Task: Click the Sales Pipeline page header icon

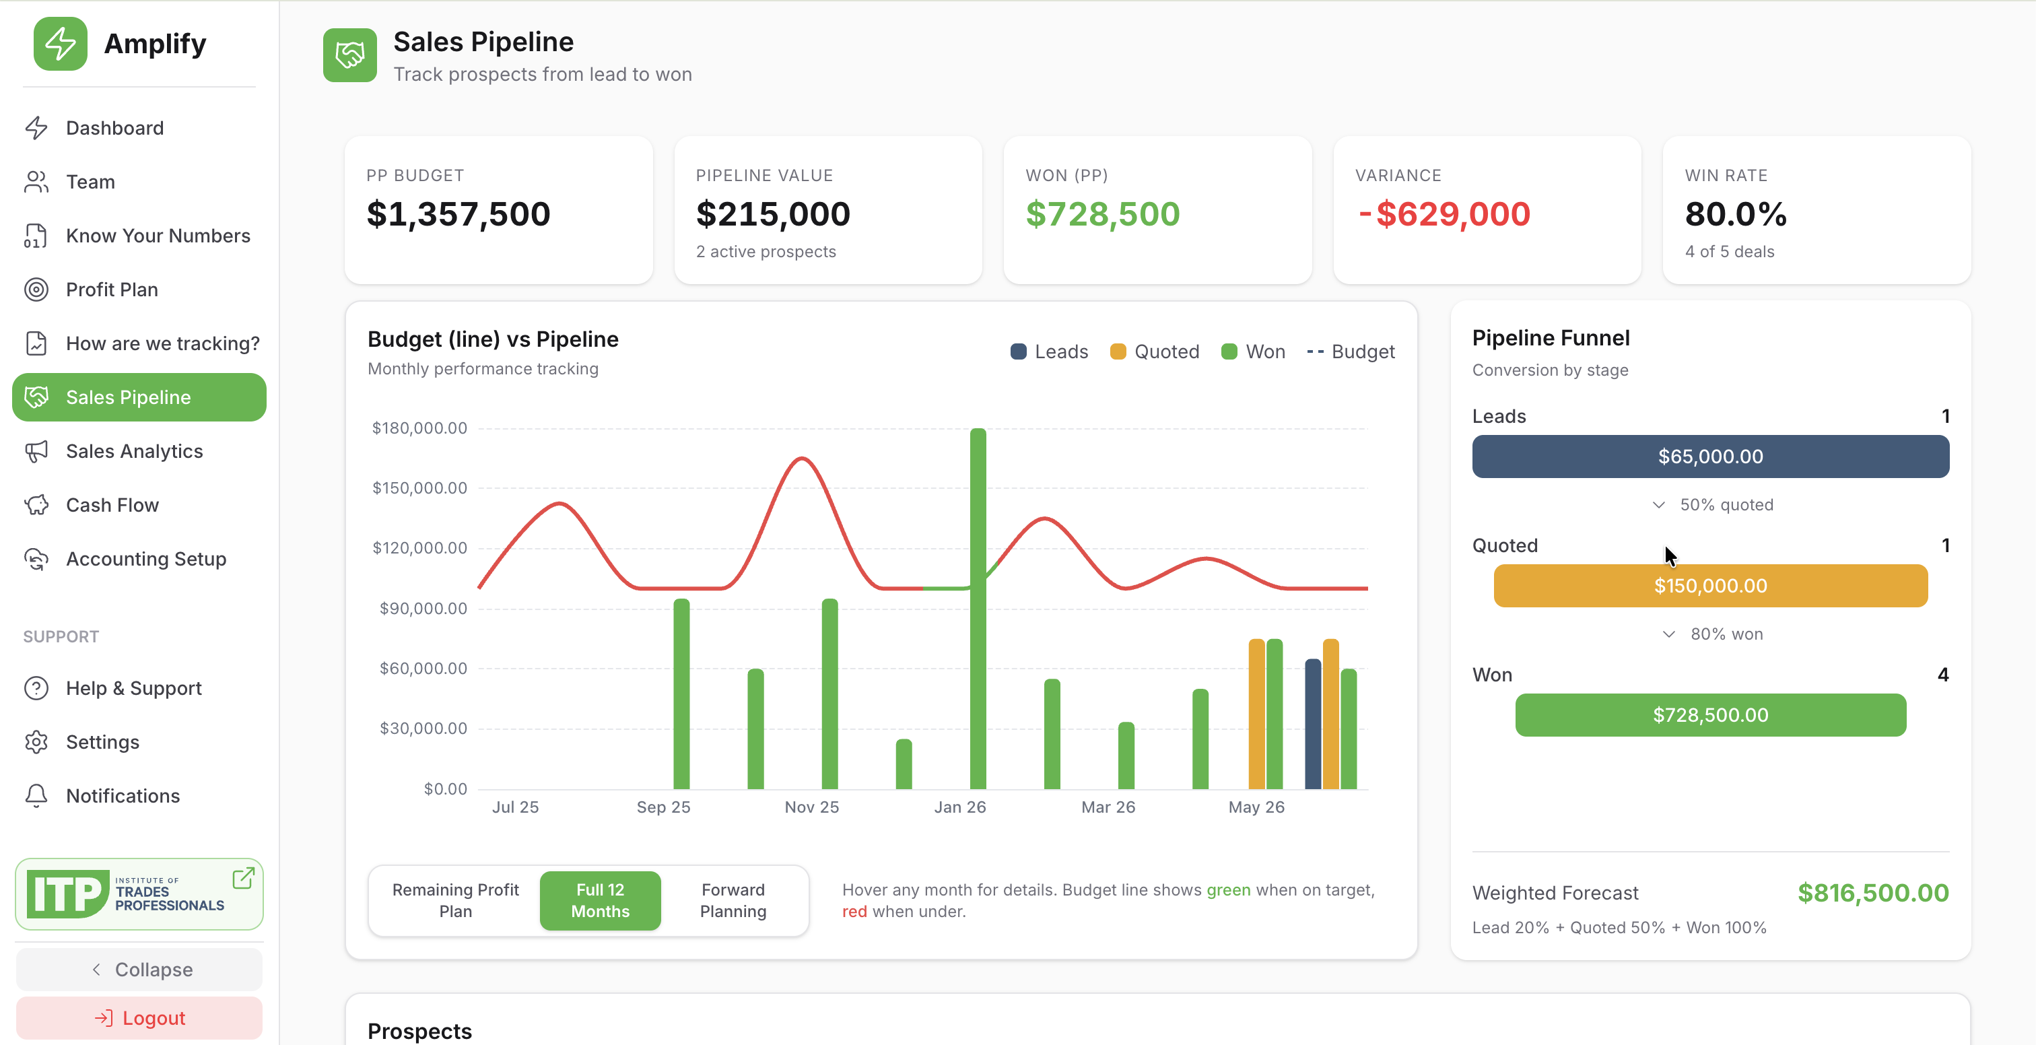Action: 350,55
